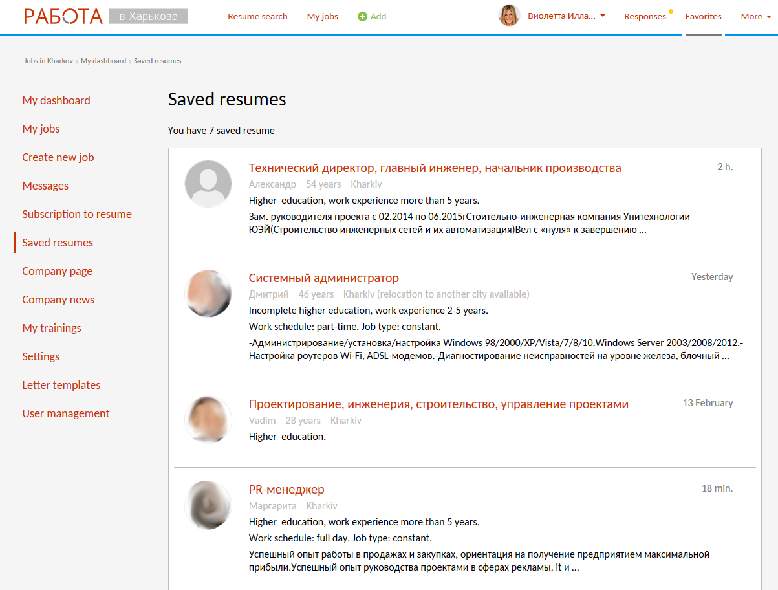
Task: Click Дмитрий's resume profile photo
Action: click(x=208, y=293)
